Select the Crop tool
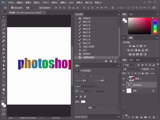160x120 pixels. click(x=4, y=33)
